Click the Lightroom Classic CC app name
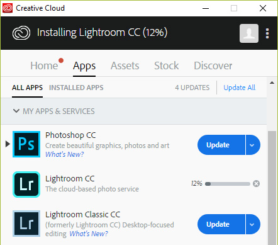The image size is (278, 245). tap(83, 215)
